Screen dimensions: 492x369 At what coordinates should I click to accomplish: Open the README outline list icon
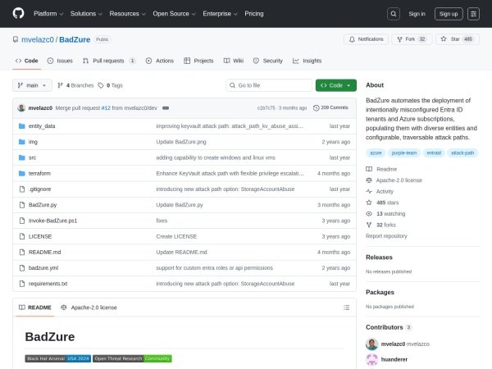[346, 307]
